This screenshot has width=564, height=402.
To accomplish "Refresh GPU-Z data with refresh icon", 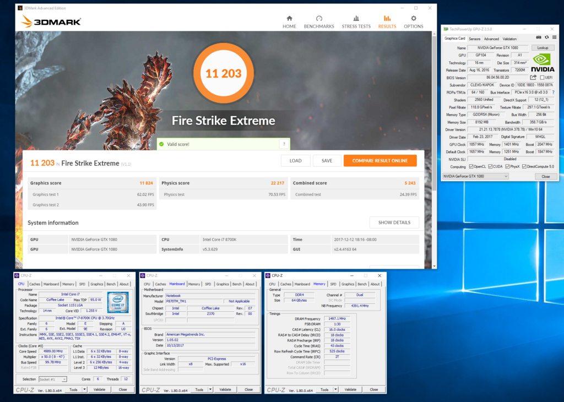I will pos(547,37).
